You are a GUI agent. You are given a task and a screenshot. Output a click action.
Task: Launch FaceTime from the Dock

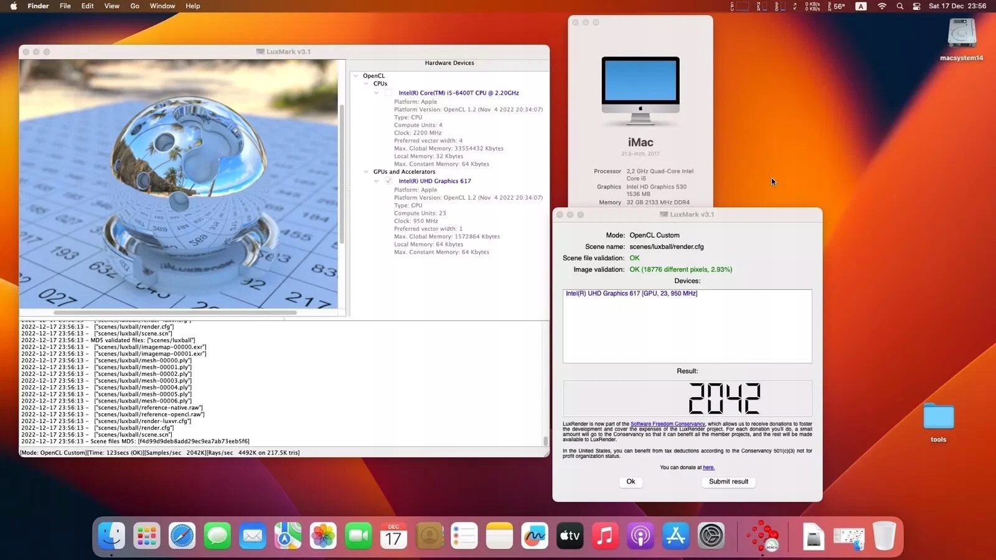(359, 536)
